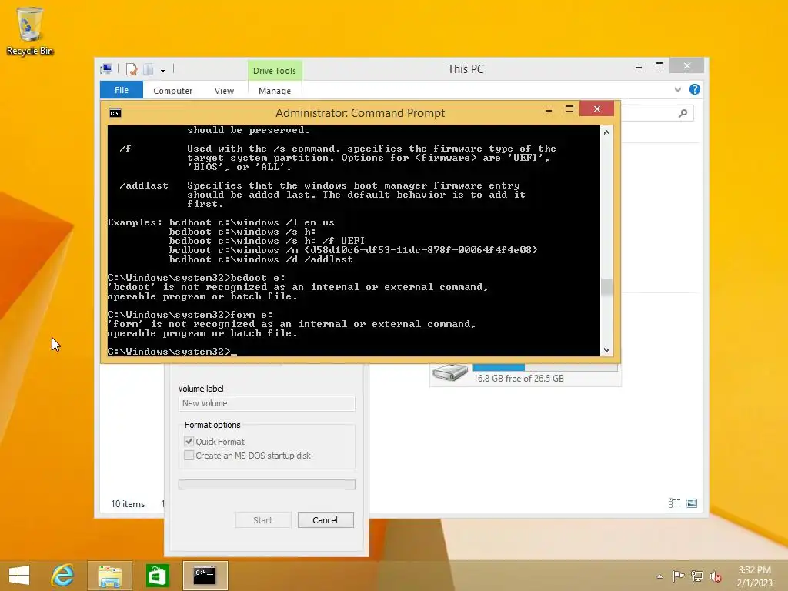Open File Explorer from the taskbar
788x591 pixels.
[x=109, y=576]
